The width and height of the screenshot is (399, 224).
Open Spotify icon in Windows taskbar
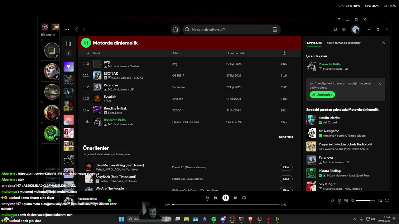[x=214, y=219]
